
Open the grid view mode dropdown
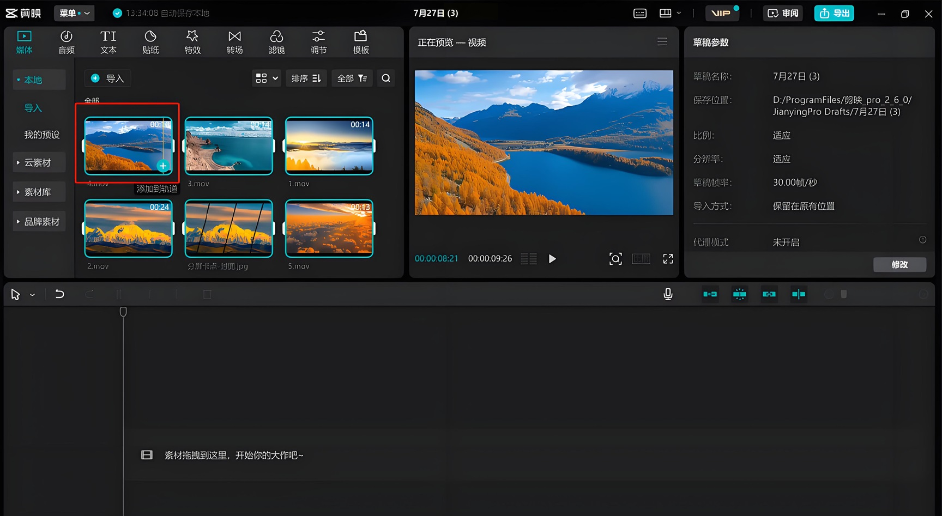[x=267, y=78]
